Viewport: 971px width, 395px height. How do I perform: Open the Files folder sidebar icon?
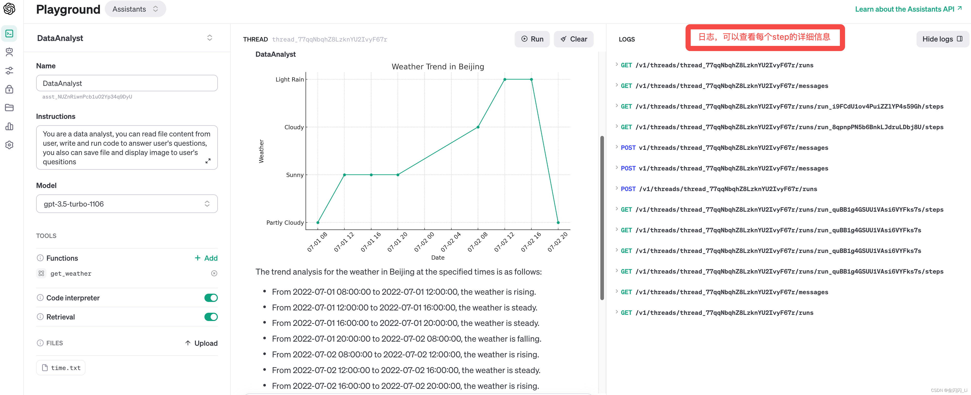[x=10, y=108]
